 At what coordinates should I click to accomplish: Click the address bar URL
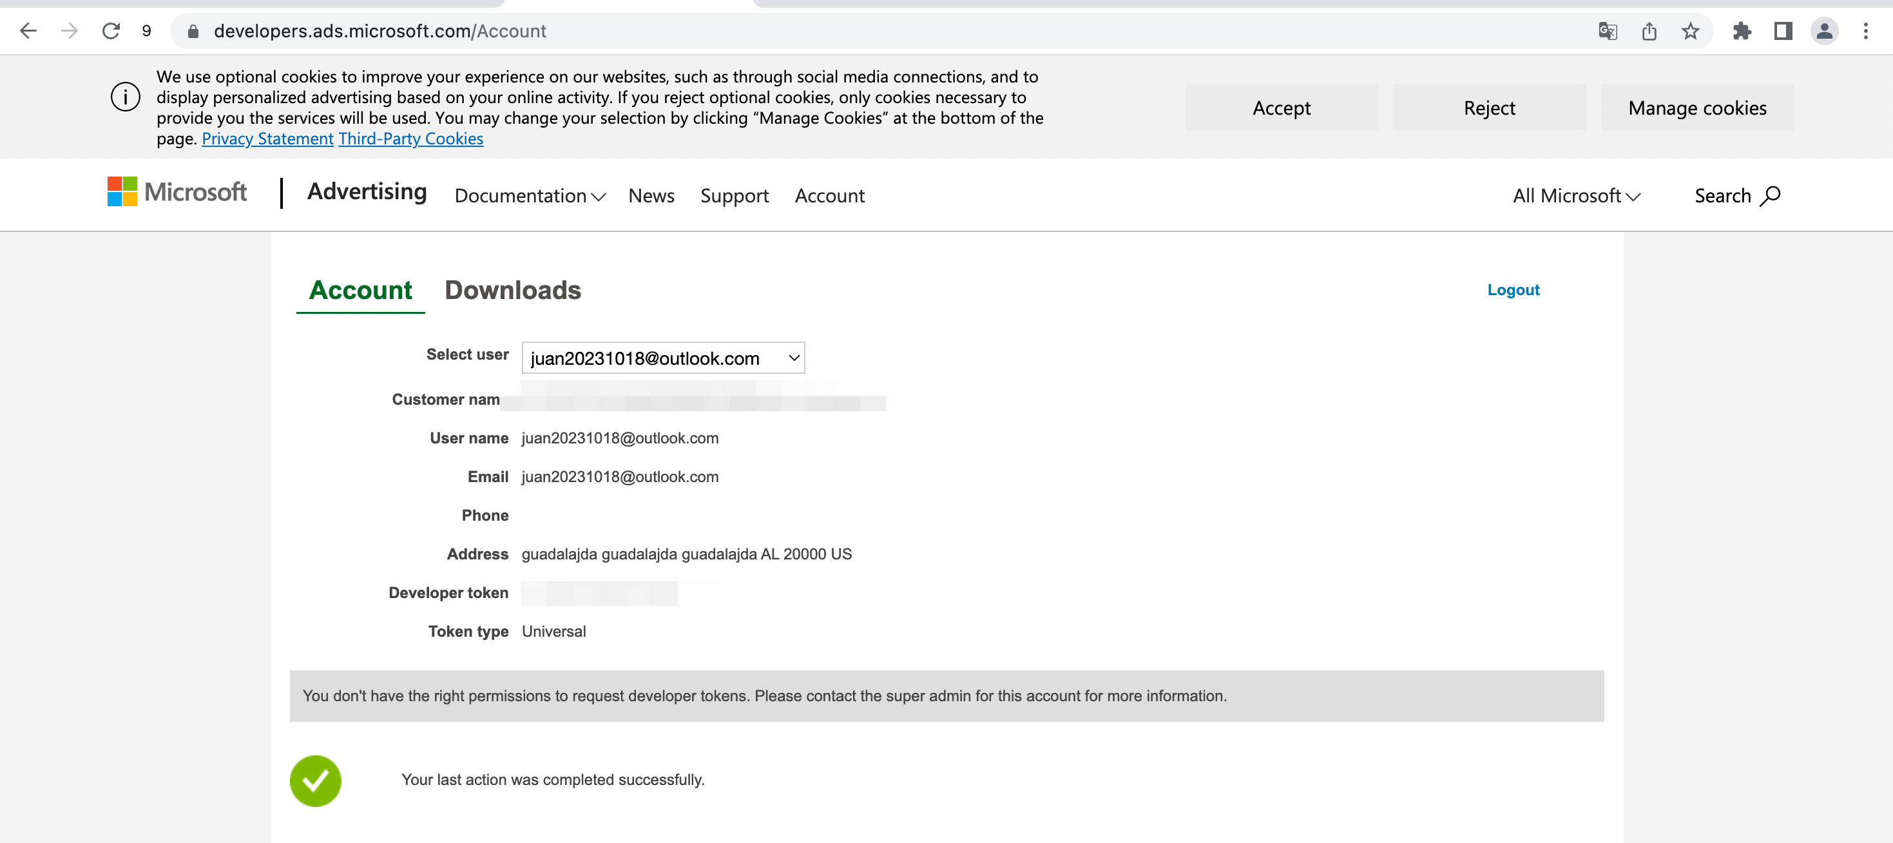click(x=380, y=31)
